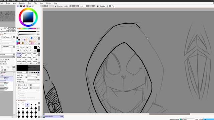Toggle the Selection visibility checkbox
Image resolution: width=214 pixels, height=120 pixels.
point(56,6)
